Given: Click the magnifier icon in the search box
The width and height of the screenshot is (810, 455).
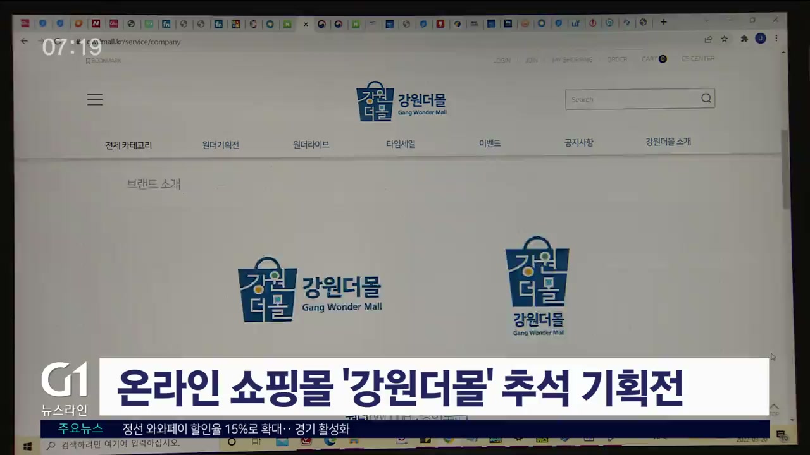Looking at the screenshot, I should pos(706,99).
